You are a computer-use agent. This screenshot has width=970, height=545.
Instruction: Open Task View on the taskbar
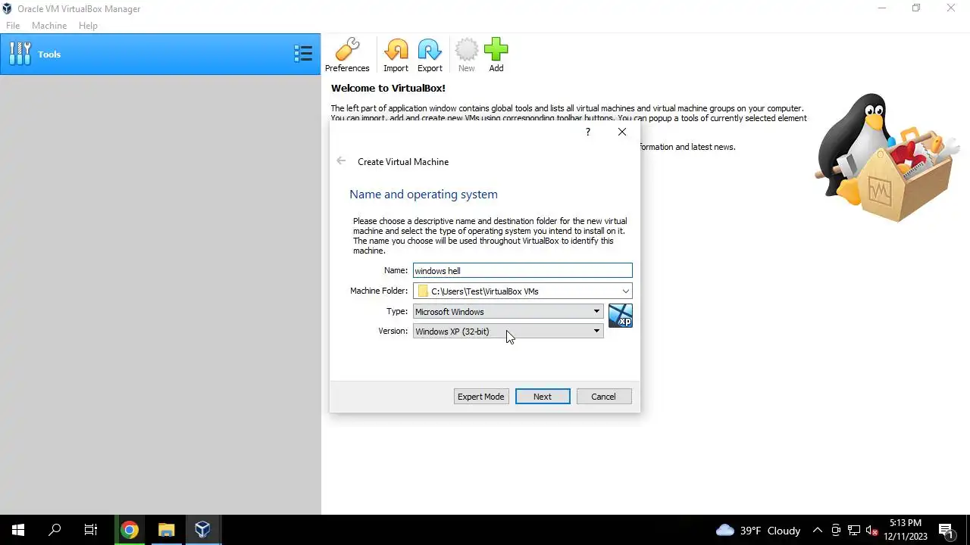tap(91, 530)
